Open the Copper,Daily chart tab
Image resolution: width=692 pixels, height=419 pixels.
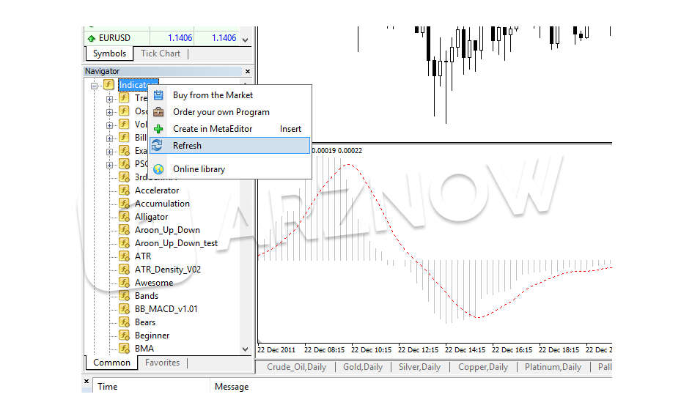coord(483,367)
